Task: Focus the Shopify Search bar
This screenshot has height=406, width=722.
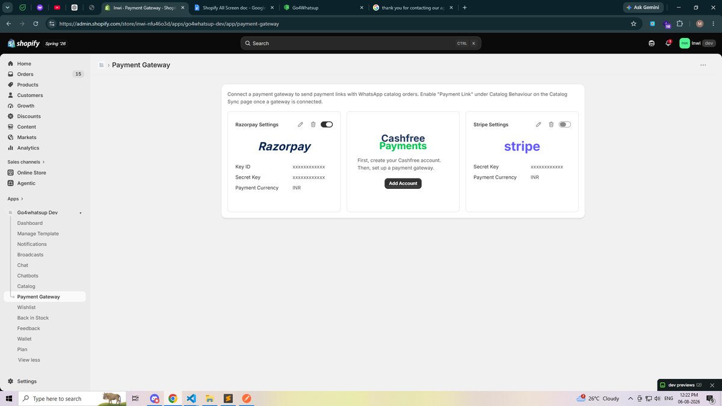Action: [361, 43]
